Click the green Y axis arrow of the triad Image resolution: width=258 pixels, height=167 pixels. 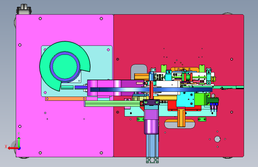coord(19,142)
